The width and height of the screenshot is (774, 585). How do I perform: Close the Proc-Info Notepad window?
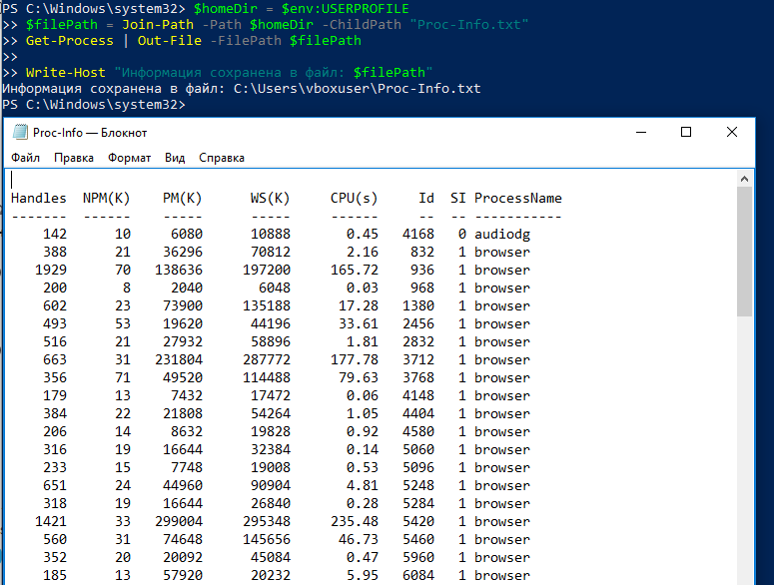pos(731,132)
